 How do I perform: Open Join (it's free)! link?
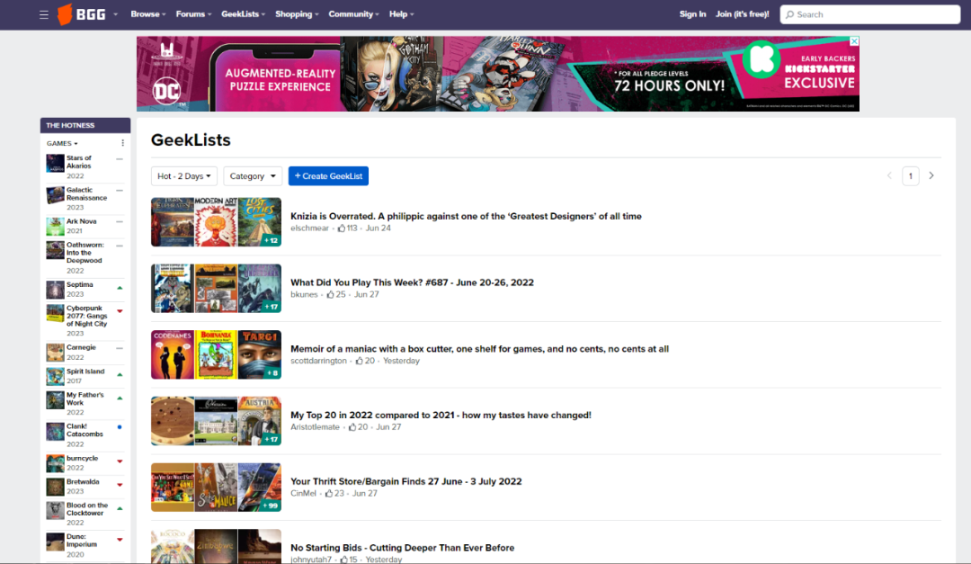point(742,14)
